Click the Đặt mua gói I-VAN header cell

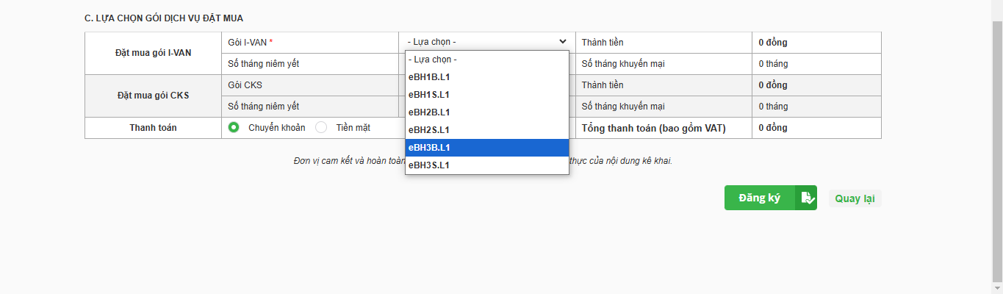[153, 53]
